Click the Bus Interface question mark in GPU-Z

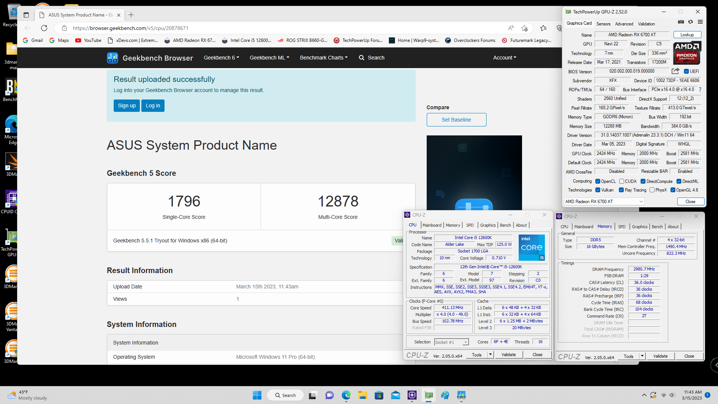(700, 89)
